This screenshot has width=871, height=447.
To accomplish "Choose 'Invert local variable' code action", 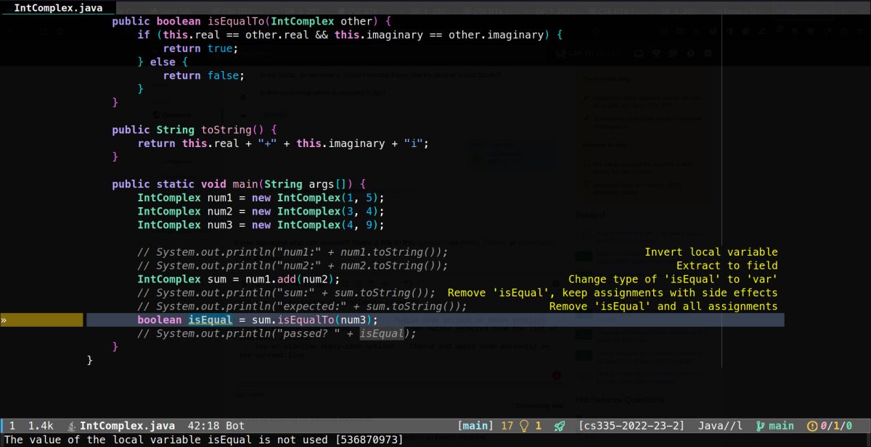I will point(711,252).
